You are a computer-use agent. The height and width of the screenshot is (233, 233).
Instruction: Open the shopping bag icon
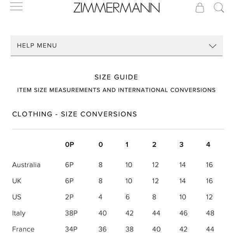(200, 8)
